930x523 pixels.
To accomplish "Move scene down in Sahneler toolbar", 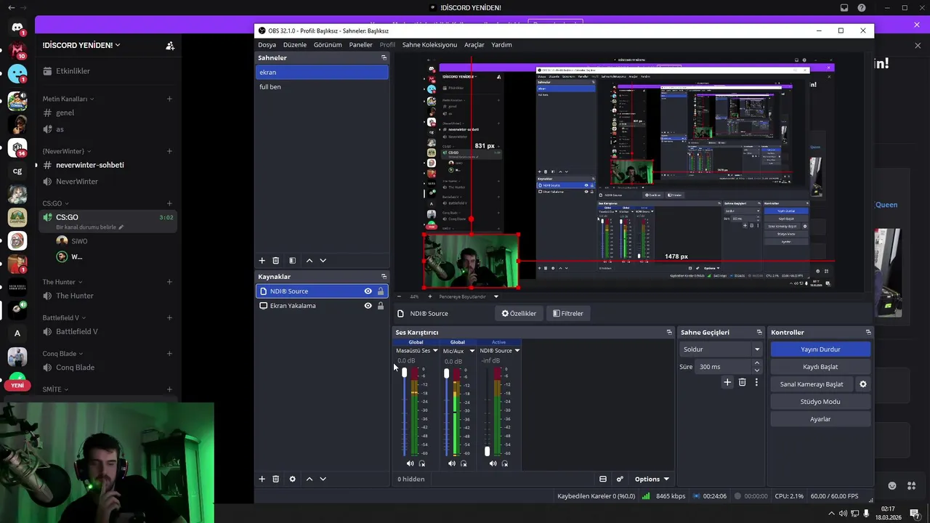I will pos(323,260).
